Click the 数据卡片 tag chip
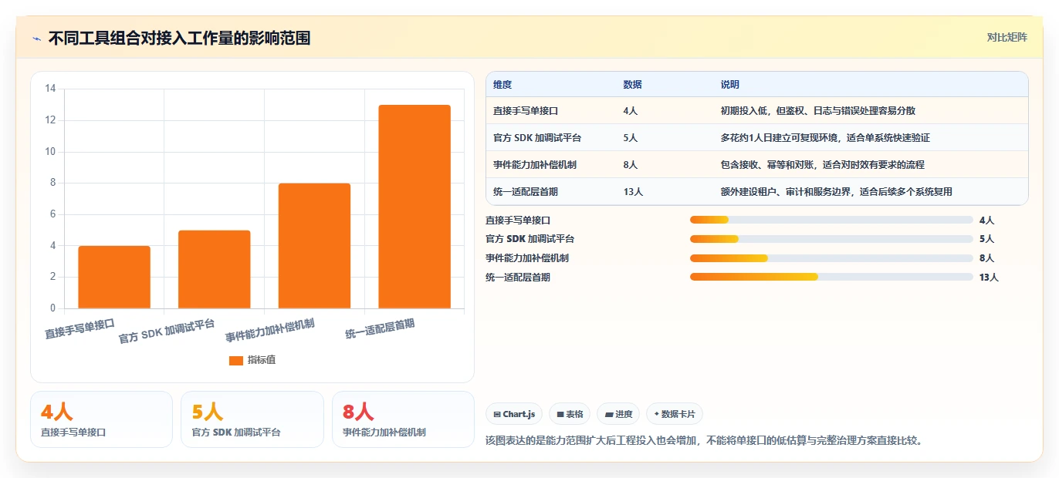Viewport: 1059px width, 478px height. pos(675,414)
